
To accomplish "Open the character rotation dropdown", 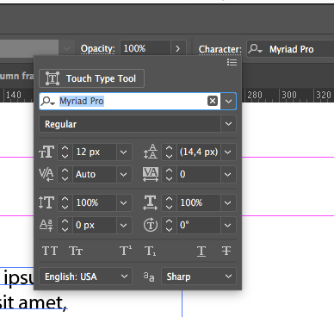I will pos(228,225).
